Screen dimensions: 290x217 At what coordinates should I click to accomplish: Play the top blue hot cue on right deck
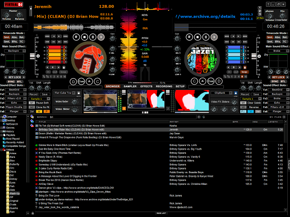[x=227, y=47]
